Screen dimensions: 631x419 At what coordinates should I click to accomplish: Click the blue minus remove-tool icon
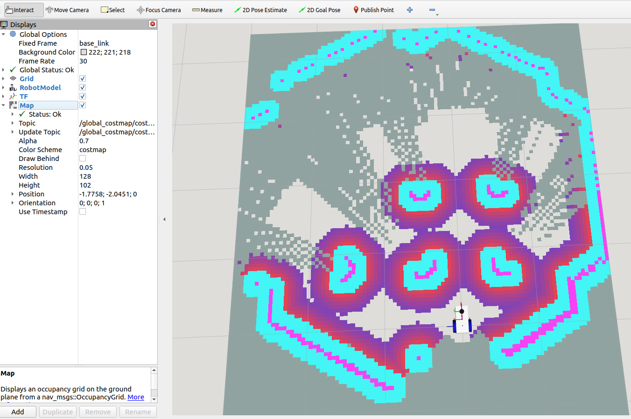tap(432, 10)
